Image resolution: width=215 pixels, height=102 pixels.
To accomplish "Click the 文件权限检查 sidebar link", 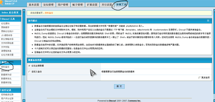I will (7, 43).
